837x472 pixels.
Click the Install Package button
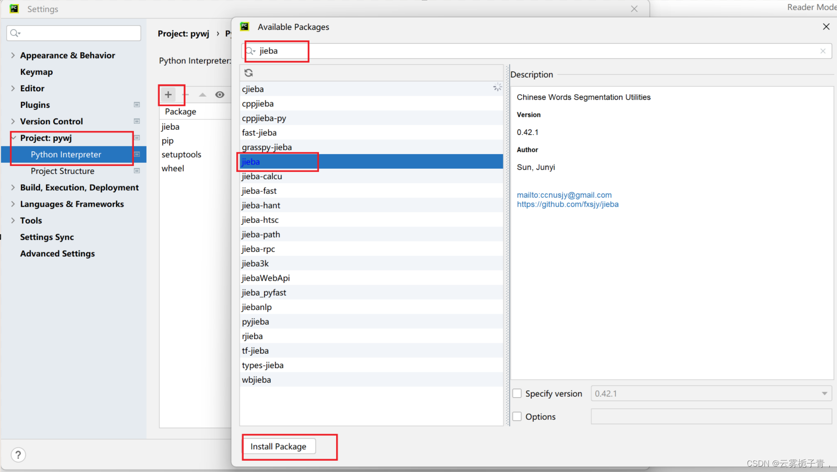click(279, 446)
